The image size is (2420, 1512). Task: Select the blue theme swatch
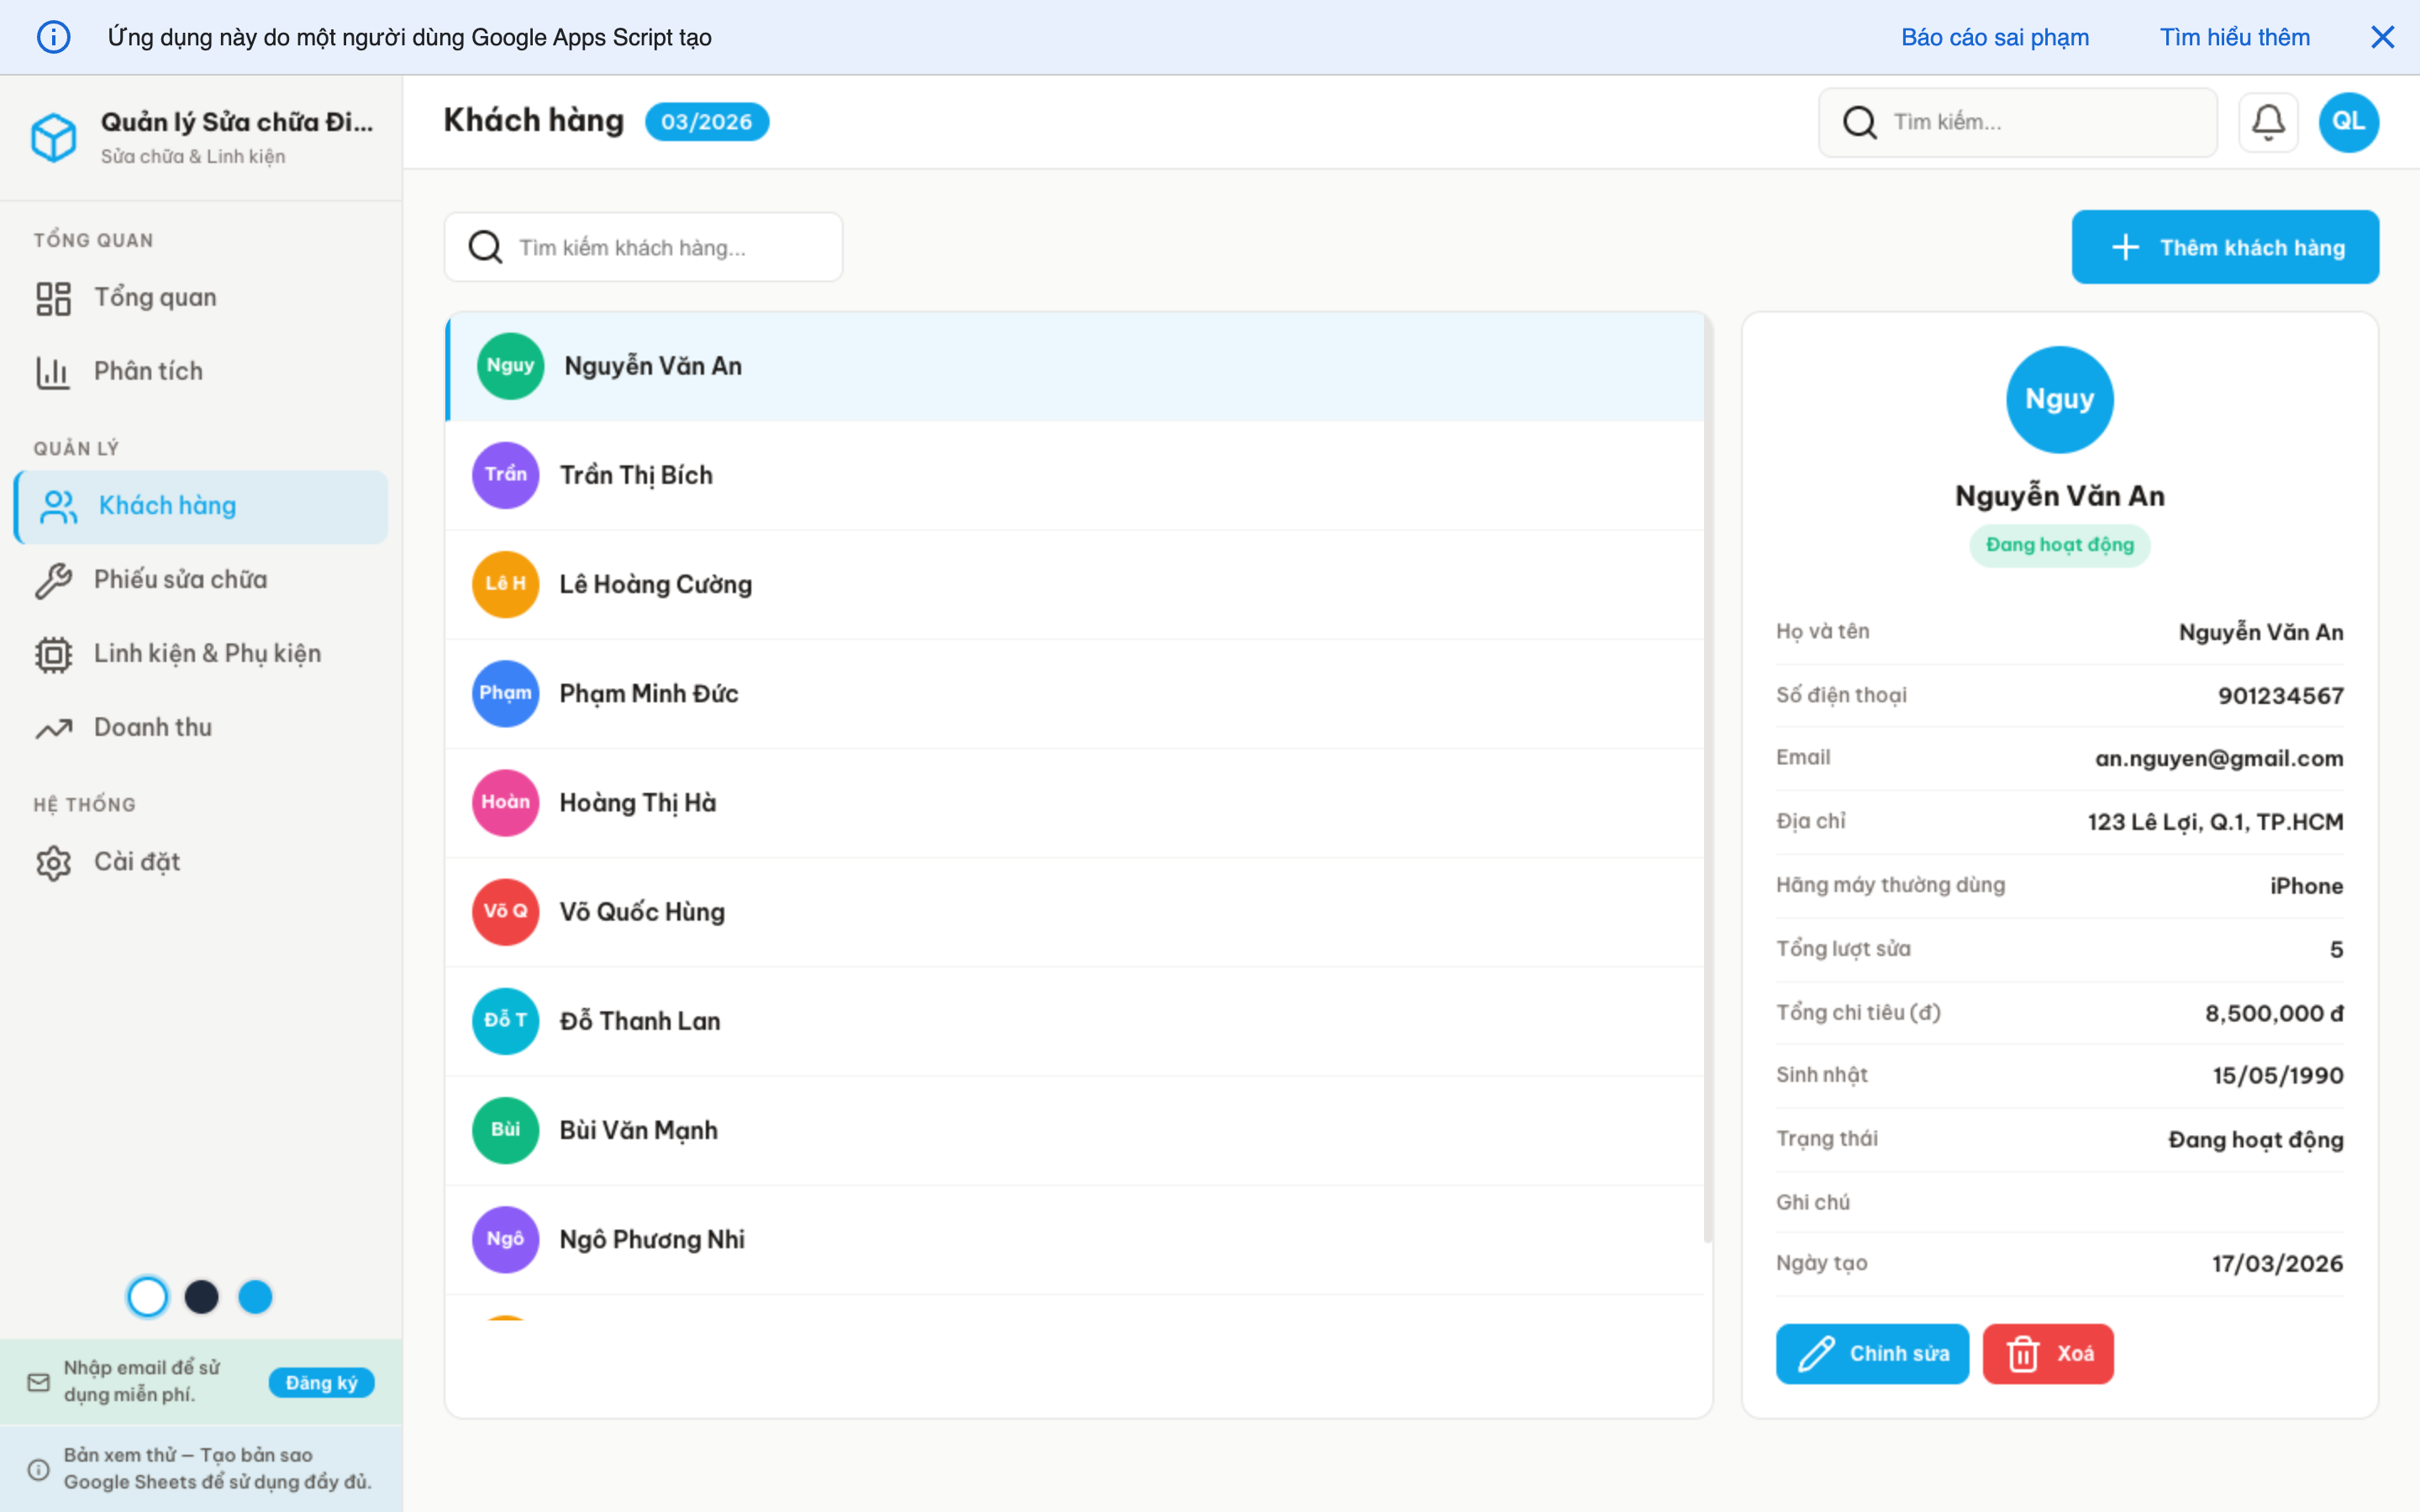[x=256, y=1296]
